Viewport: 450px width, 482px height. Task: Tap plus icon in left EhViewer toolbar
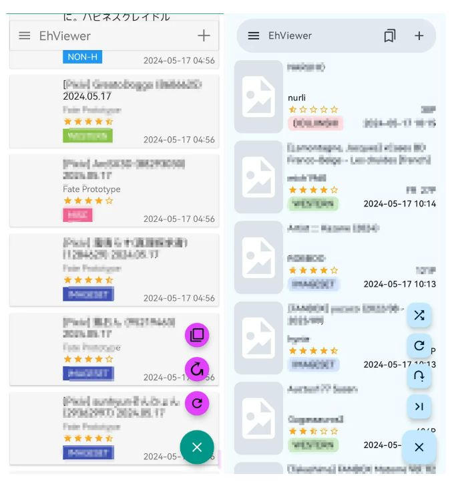[x=204, y=35]
